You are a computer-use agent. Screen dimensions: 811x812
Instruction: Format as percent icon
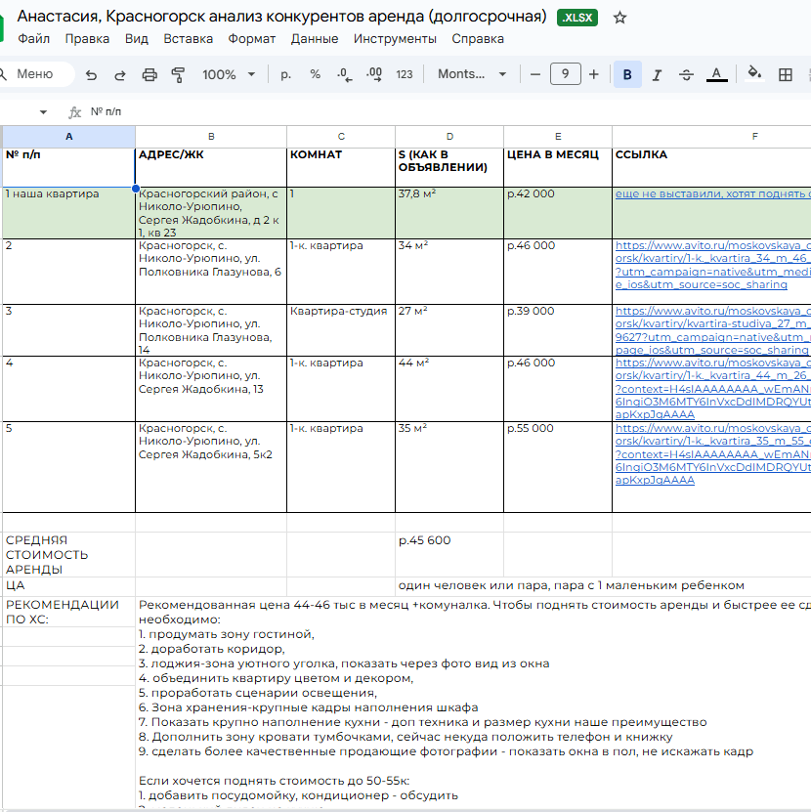tap(315, 74)
